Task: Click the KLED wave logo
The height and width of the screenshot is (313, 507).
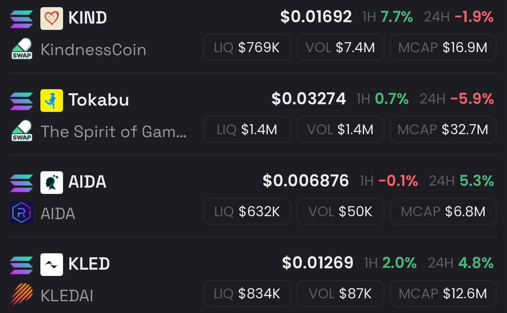Action: (x=52, y=264)
